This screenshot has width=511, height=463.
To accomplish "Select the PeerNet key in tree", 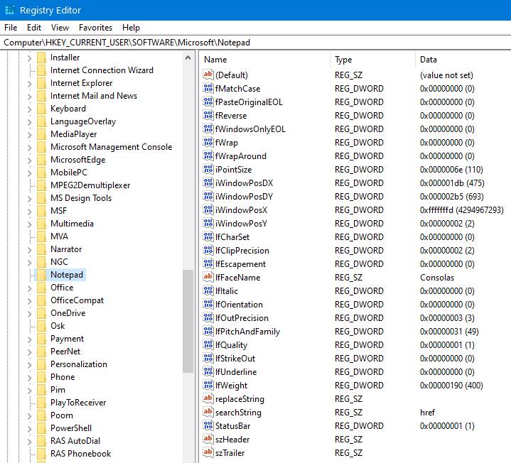I will point(65,352).
